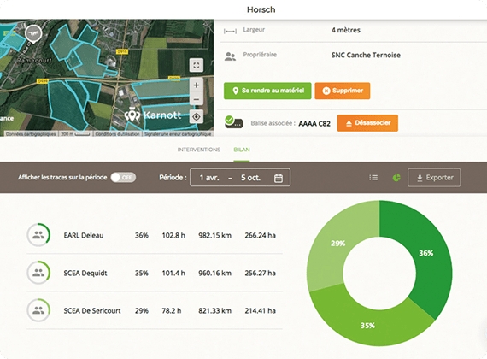The image size is (487, 359).
Task: Click the 256.27 ha value
Action: click(x=260, y=274)
